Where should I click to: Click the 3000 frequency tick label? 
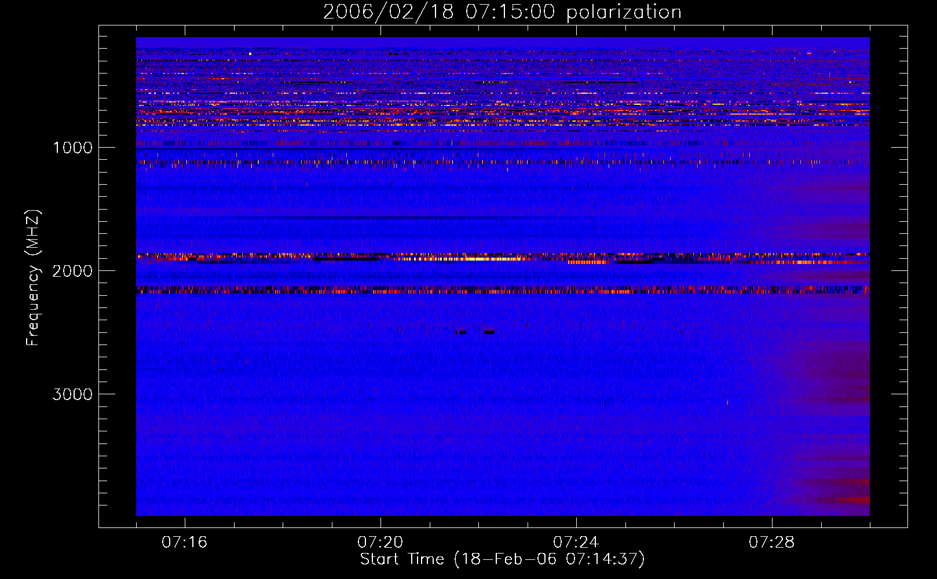(x=72, y=394)
